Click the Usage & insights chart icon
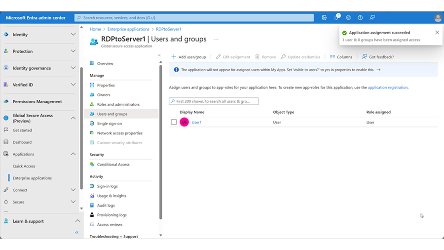 [x=92, y=196]
